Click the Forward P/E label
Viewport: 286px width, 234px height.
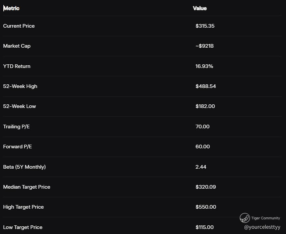(18, 147)
